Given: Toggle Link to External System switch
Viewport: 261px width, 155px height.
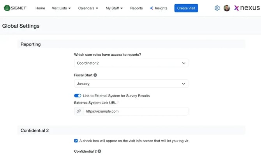Looking at the screenshot, I should (78, 95).
